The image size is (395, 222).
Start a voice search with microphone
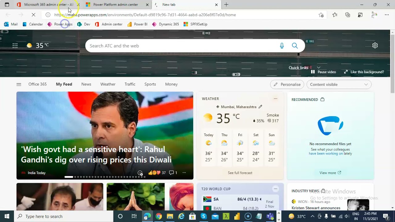[282, 46]
